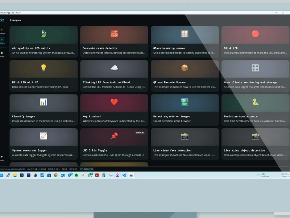Open WhatsApp from the taskbar
290x218 pixels.
[x=90, y=175]
